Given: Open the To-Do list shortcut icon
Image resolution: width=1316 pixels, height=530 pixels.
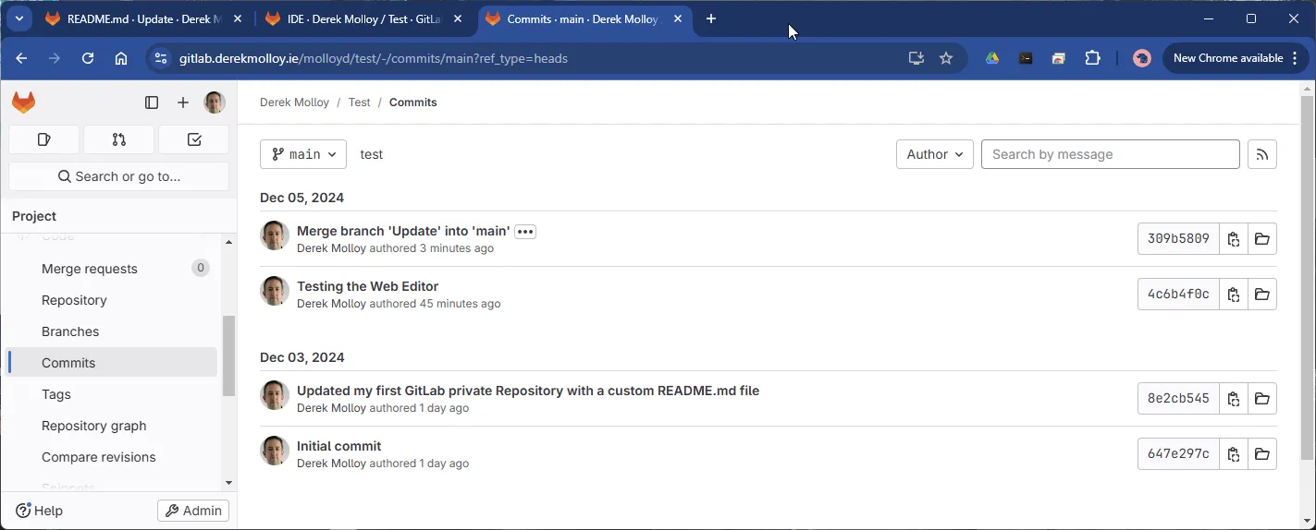Looking at the screenshot, I should pos(194,139).
